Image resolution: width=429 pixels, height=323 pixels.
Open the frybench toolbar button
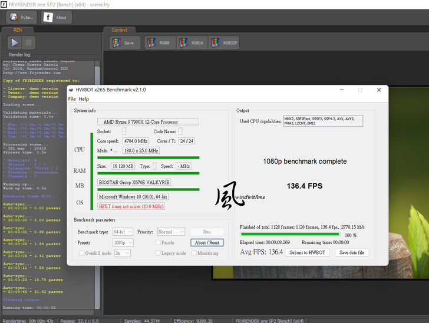[x=21, y=17]
